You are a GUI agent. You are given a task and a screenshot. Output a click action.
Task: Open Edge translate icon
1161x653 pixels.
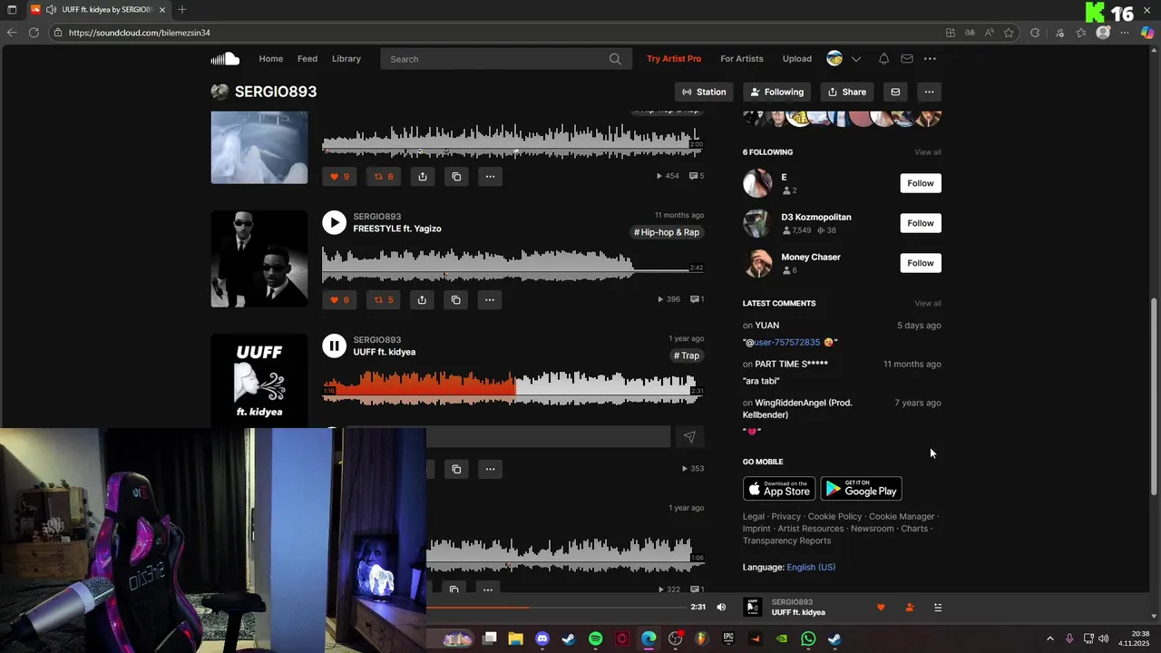point(970,33)
